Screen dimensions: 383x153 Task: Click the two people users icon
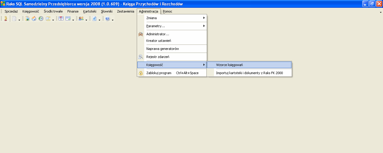pos(81,19)
